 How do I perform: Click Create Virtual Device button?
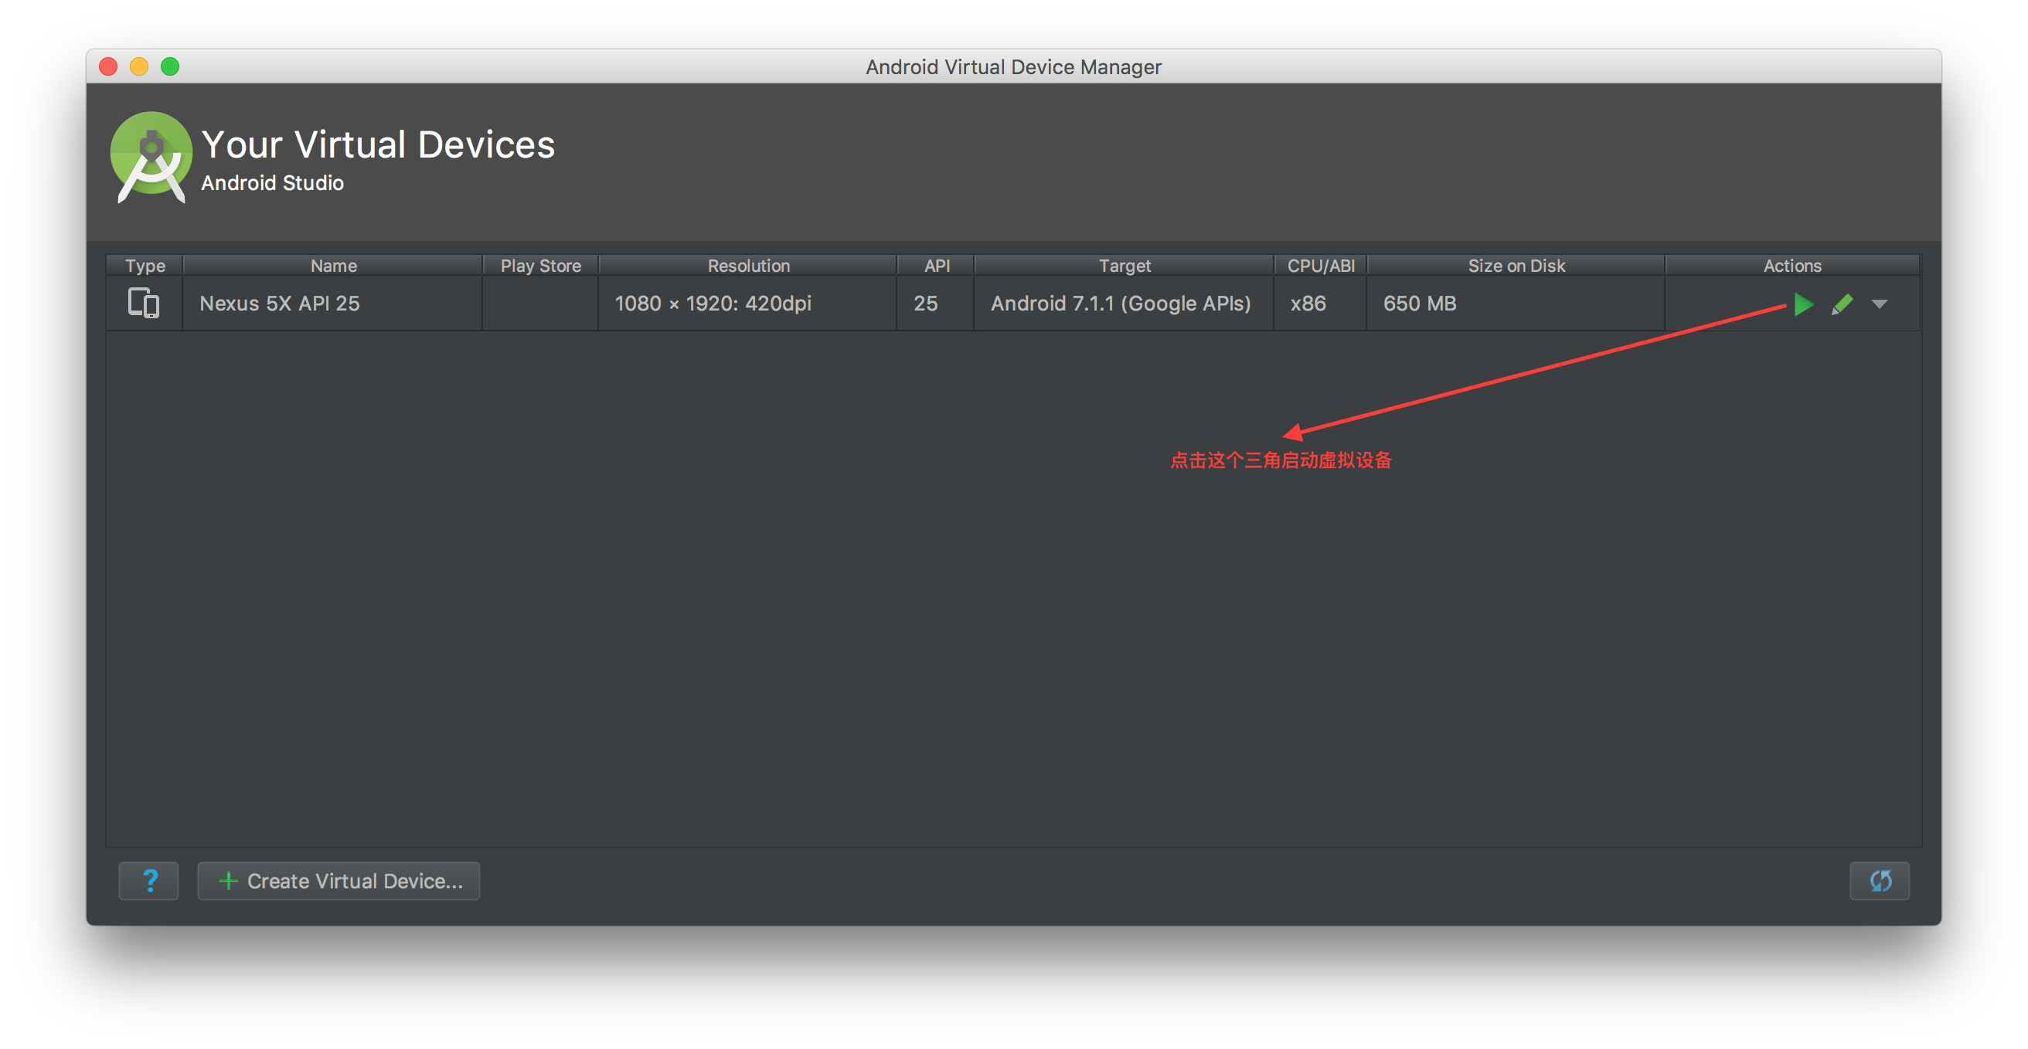pyautogui.click(x=339, y=881)
